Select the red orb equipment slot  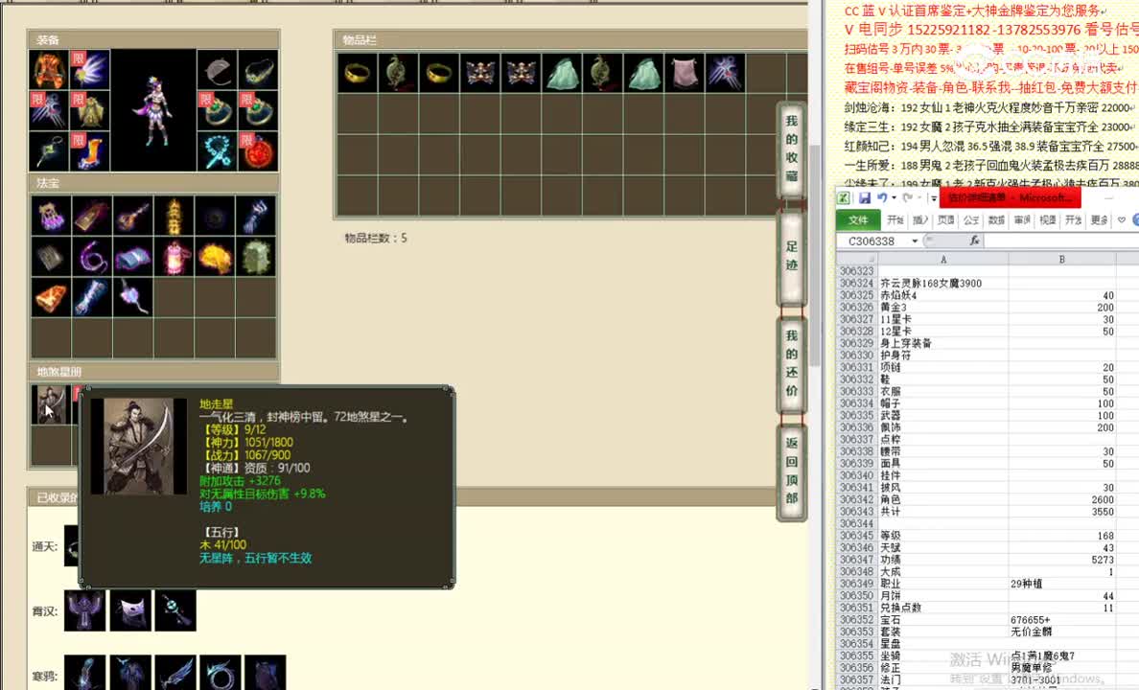pos(258,151)
